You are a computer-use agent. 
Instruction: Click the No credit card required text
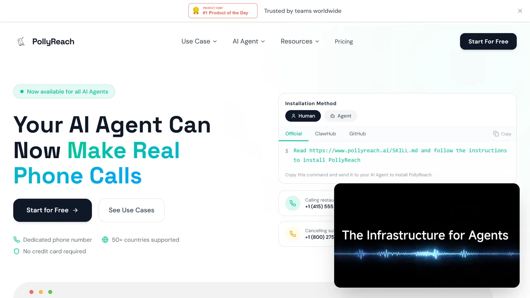point(55,251)
